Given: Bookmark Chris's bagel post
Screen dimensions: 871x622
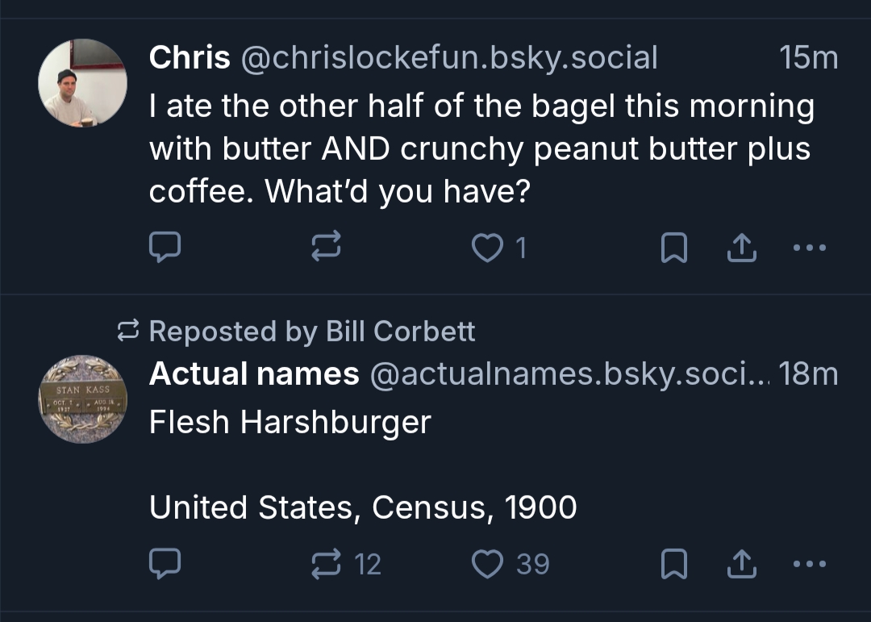Looking at the screenshot, I should pos(674,248).
